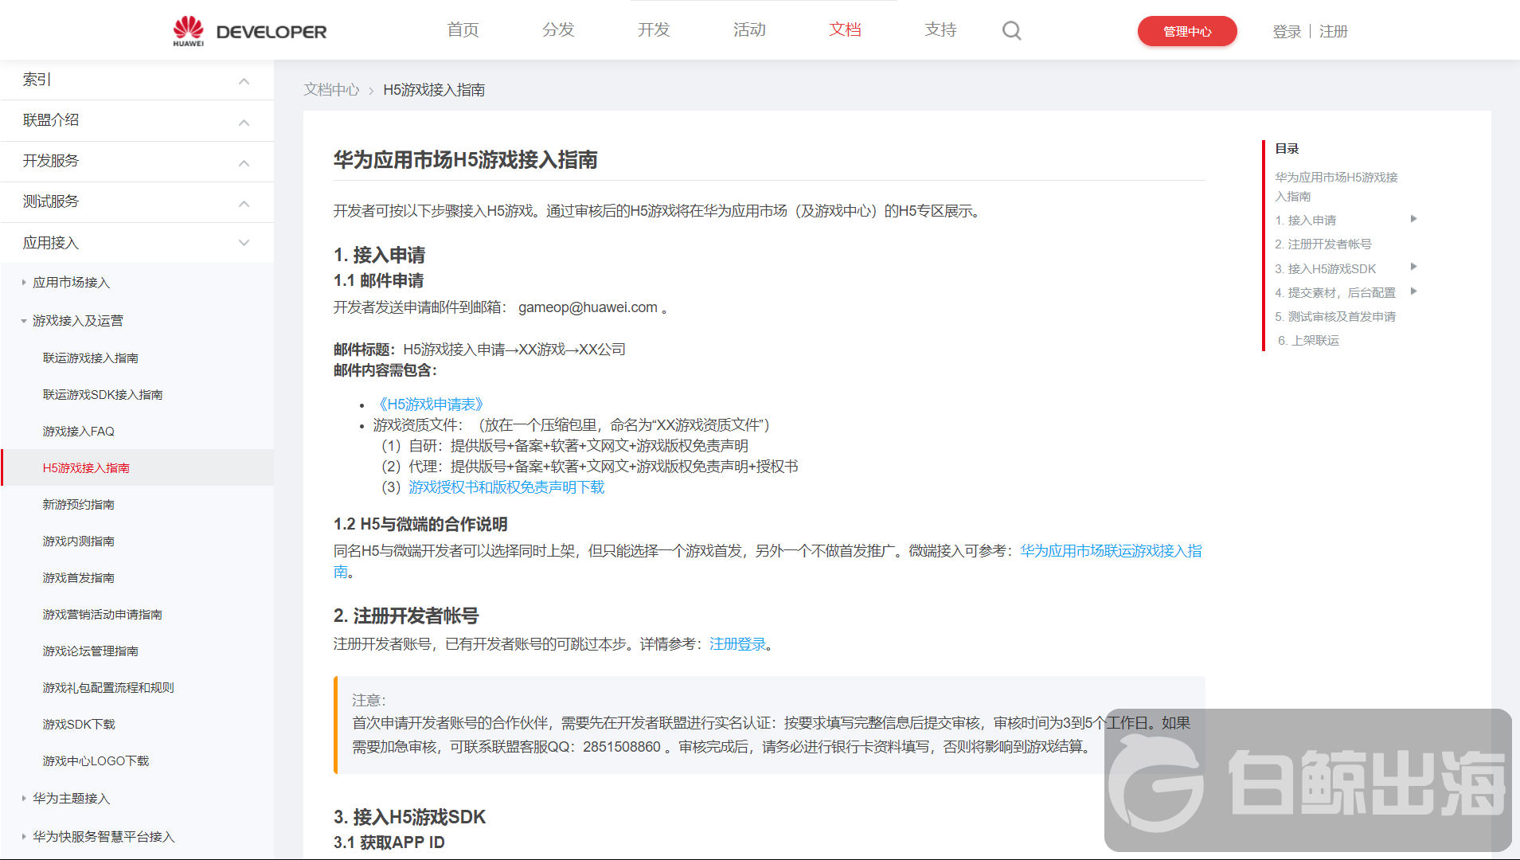Open 游戏内测指南 in sidebar
Image resolution: width=1520 pixels, height=860 pixels.
79,541
